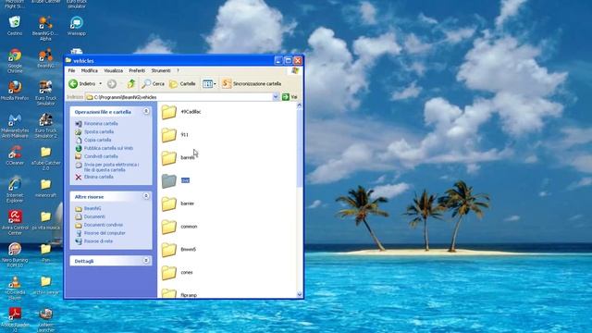Screen dimensions: 592x333
Task: Open the BeamNG Alpha desktop shortcut
Action: [45, 29]
